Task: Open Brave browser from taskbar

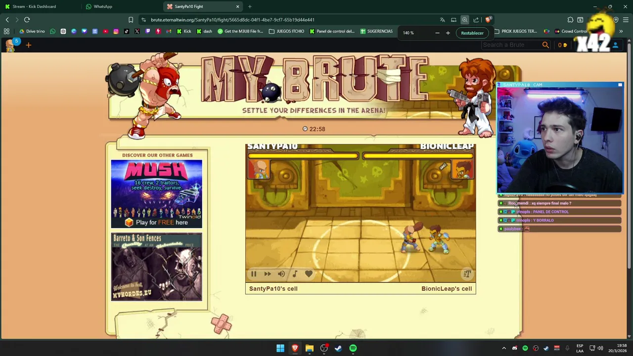Action: click(295, 348)
